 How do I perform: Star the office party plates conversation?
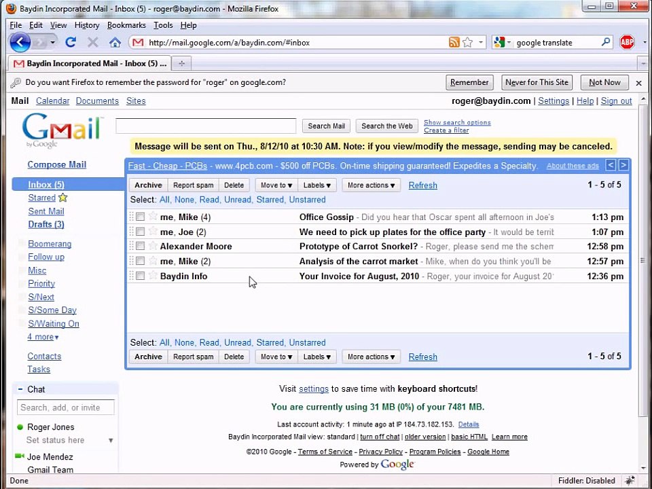coord(153,231)
